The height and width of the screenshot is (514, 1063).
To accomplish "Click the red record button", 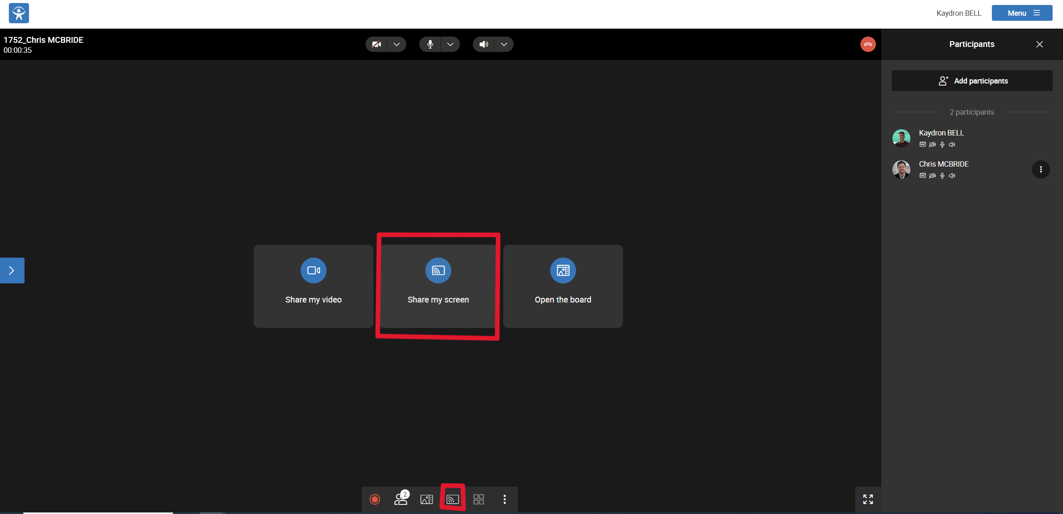I will point(375,499).
